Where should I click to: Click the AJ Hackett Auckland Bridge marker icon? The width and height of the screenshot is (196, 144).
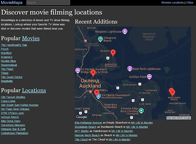[78, 70]
